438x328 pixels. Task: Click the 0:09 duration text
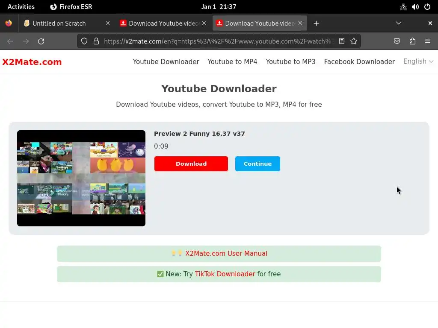(x=161, y=146)
